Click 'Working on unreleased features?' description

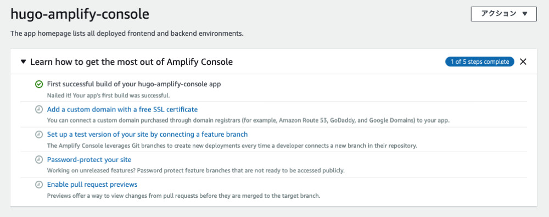(x=196, y=171)
